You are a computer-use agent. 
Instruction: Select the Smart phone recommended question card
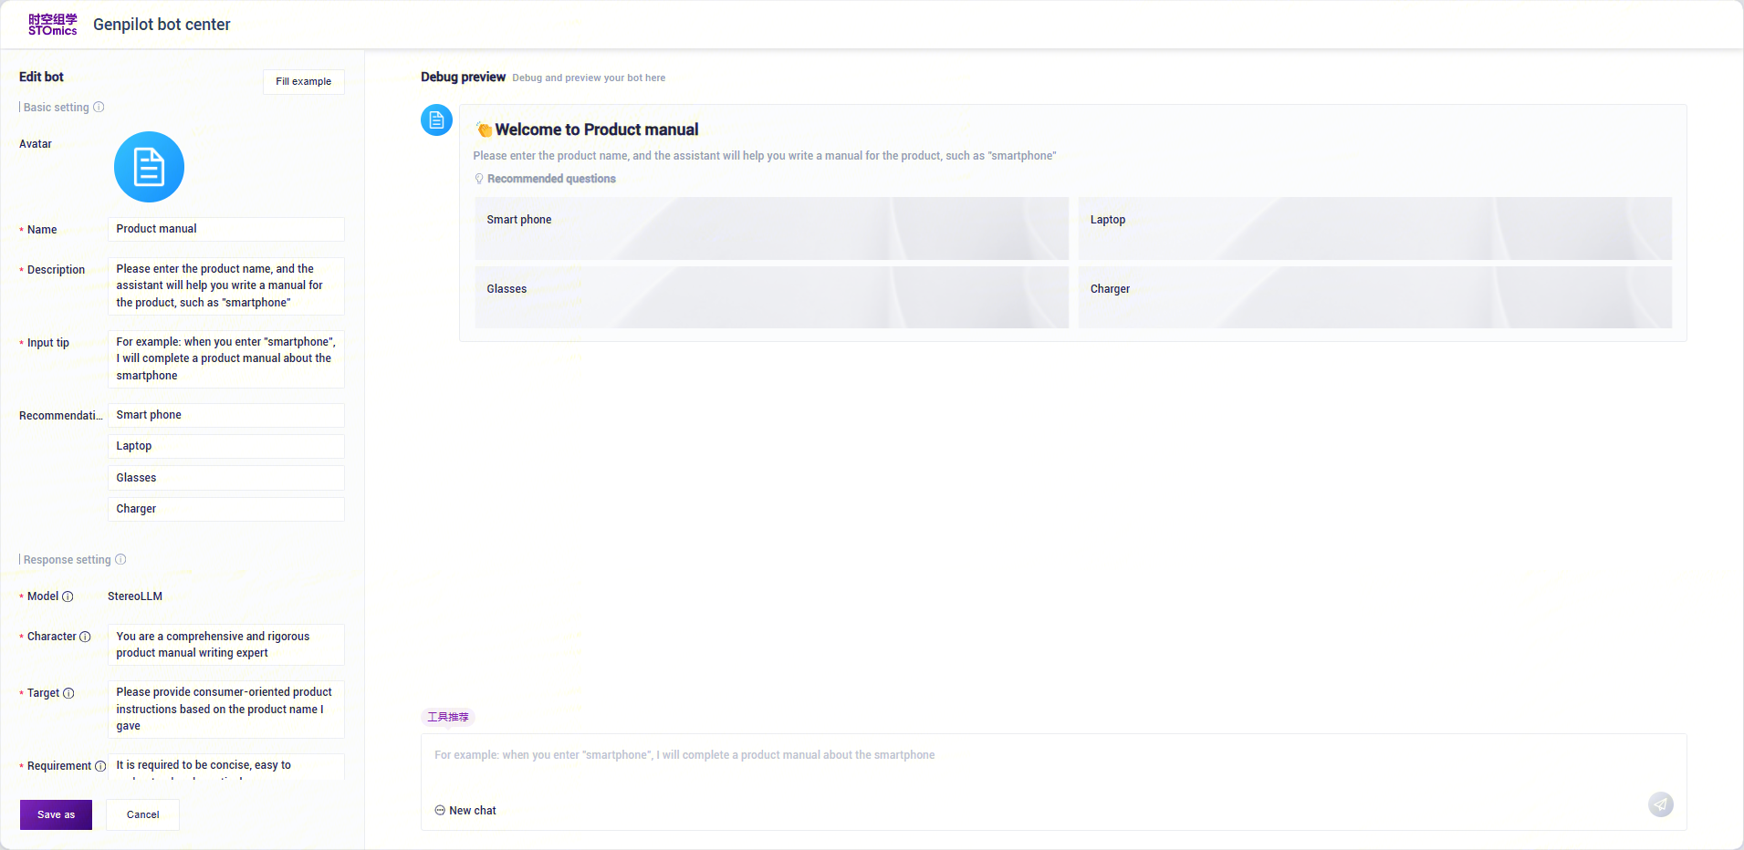771,228
